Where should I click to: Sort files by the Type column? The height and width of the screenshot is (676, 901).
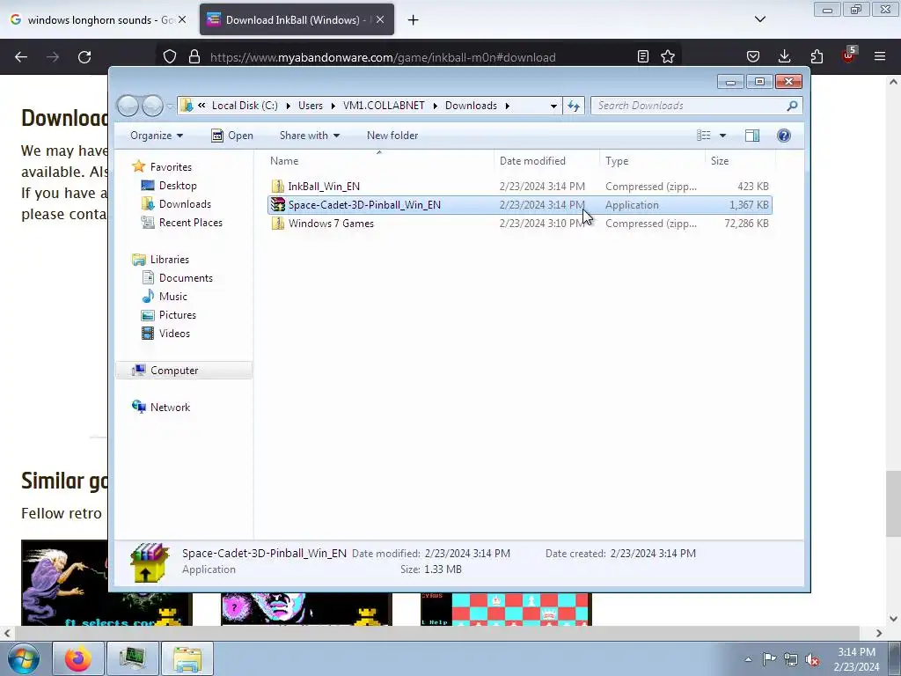[x=652, y=161]
